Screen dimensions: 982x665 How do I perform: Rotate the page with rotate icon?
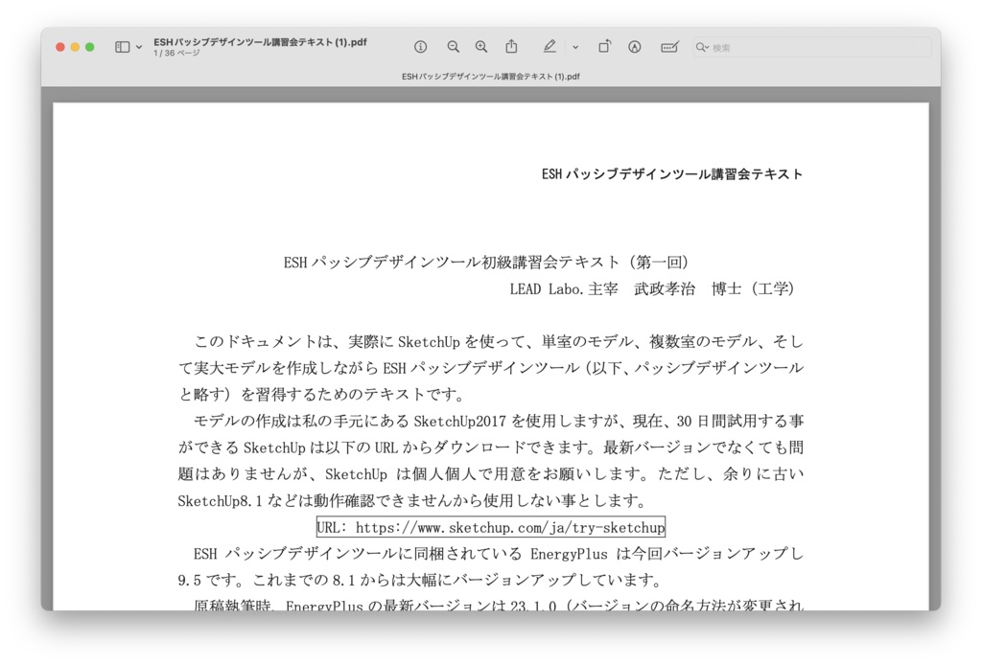[x=604, y=46]
